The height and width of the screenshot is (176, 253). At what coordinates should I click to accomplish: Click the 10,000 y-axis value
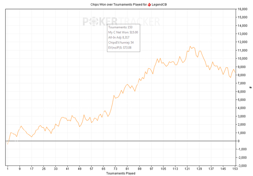coord(243,59)
